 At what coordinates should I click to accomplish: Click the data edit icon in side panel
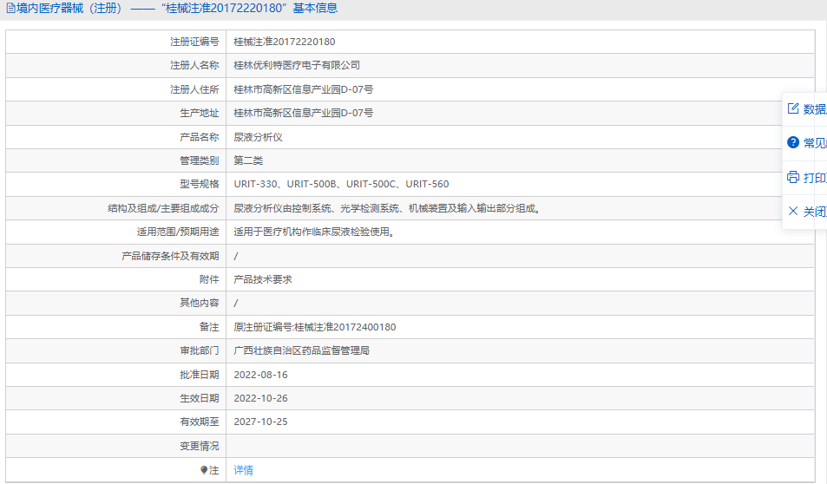pos(793,108)
